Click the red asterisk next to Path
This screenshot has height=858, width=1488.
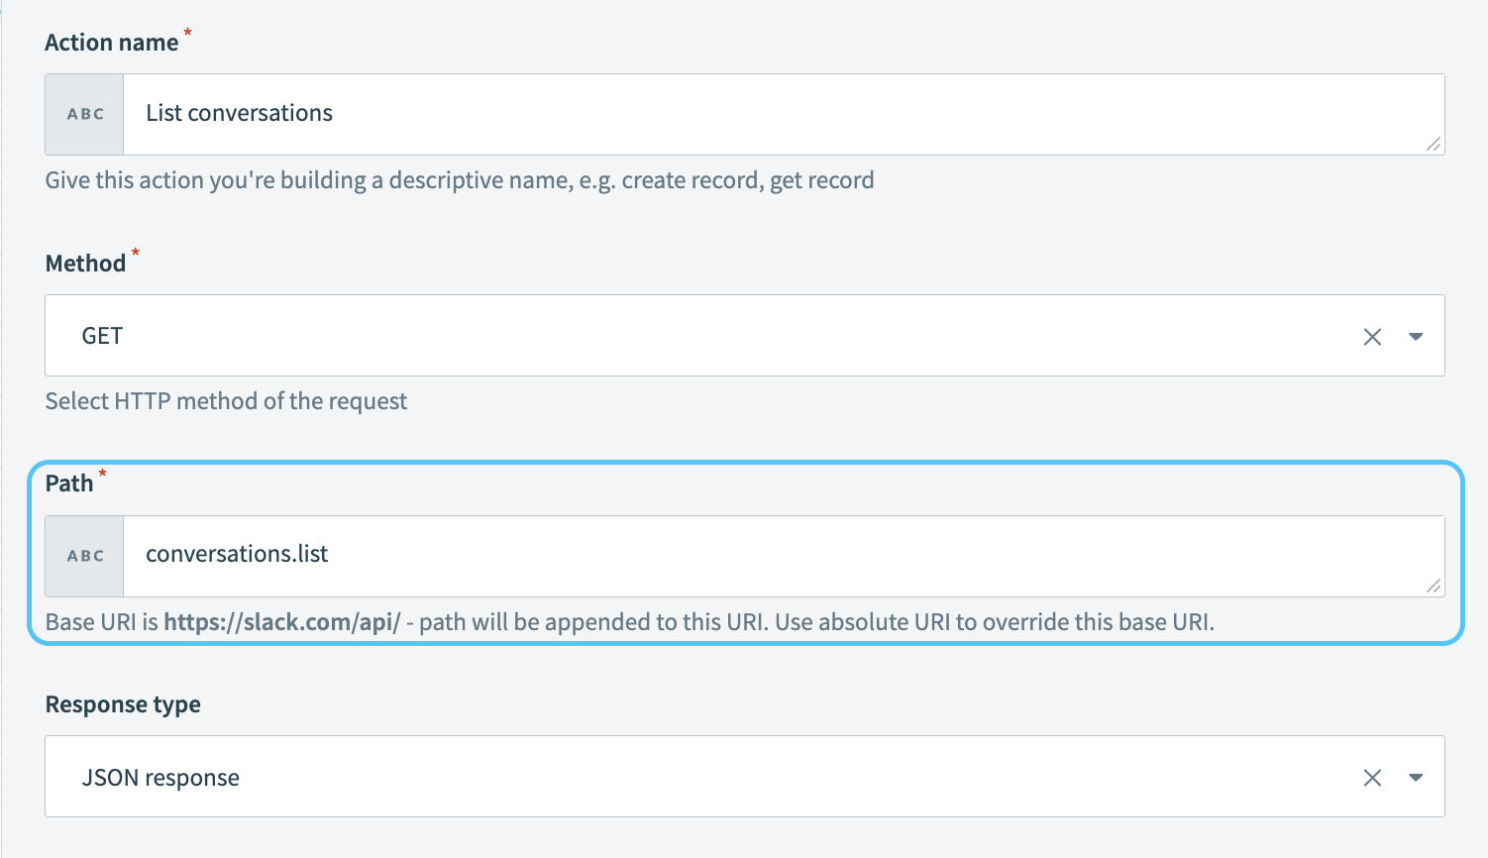coord(102,473)
